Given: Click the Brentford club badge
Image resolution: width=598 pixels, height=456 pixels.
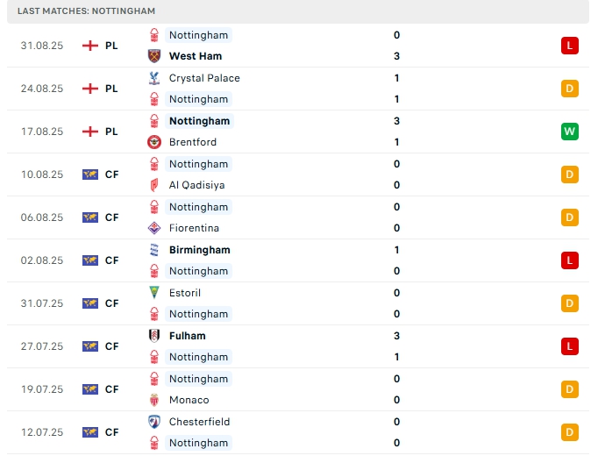Looking at the screenshot, I should 154,142.
